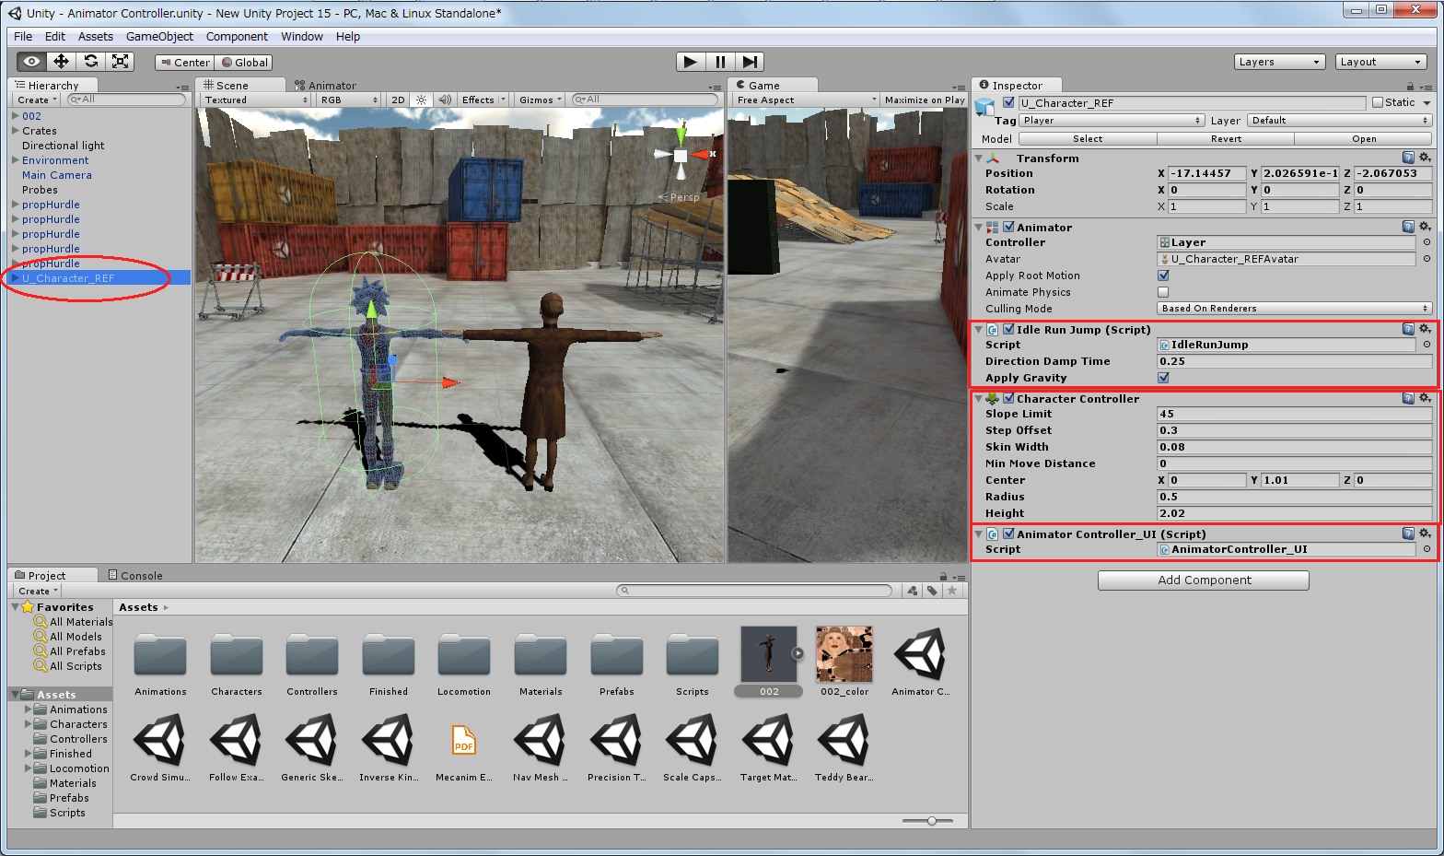Screen dimensions: 1444x856
Task: Open the Scripts folder in Assets grid
Action: (693, 662)
